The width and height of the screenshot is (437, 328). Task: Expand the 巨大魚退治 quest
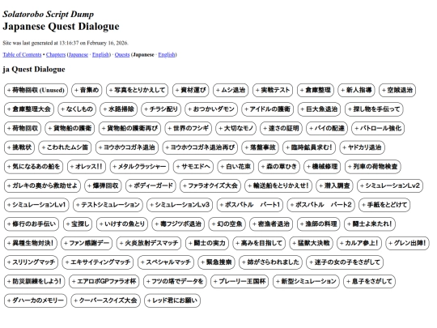click(320, 109)
